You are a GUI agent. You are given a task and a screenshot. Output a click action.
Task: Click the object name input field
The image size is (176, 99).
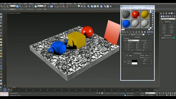[167, 38]
